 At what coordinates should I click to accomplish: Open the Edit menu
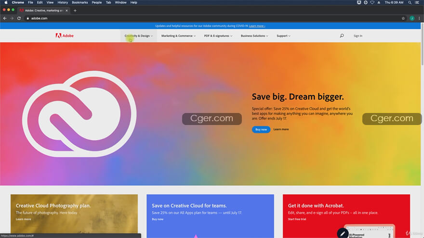click(x=40, y=2)
